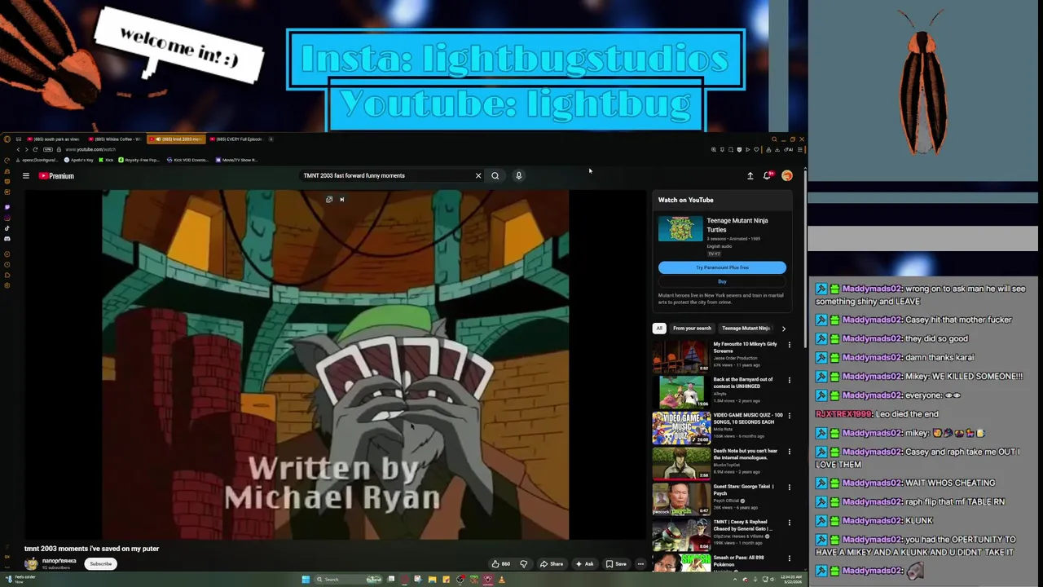
Task: Open the Apollo's Key bookmark
Action: pyautogui.click(x=78, y=160)
